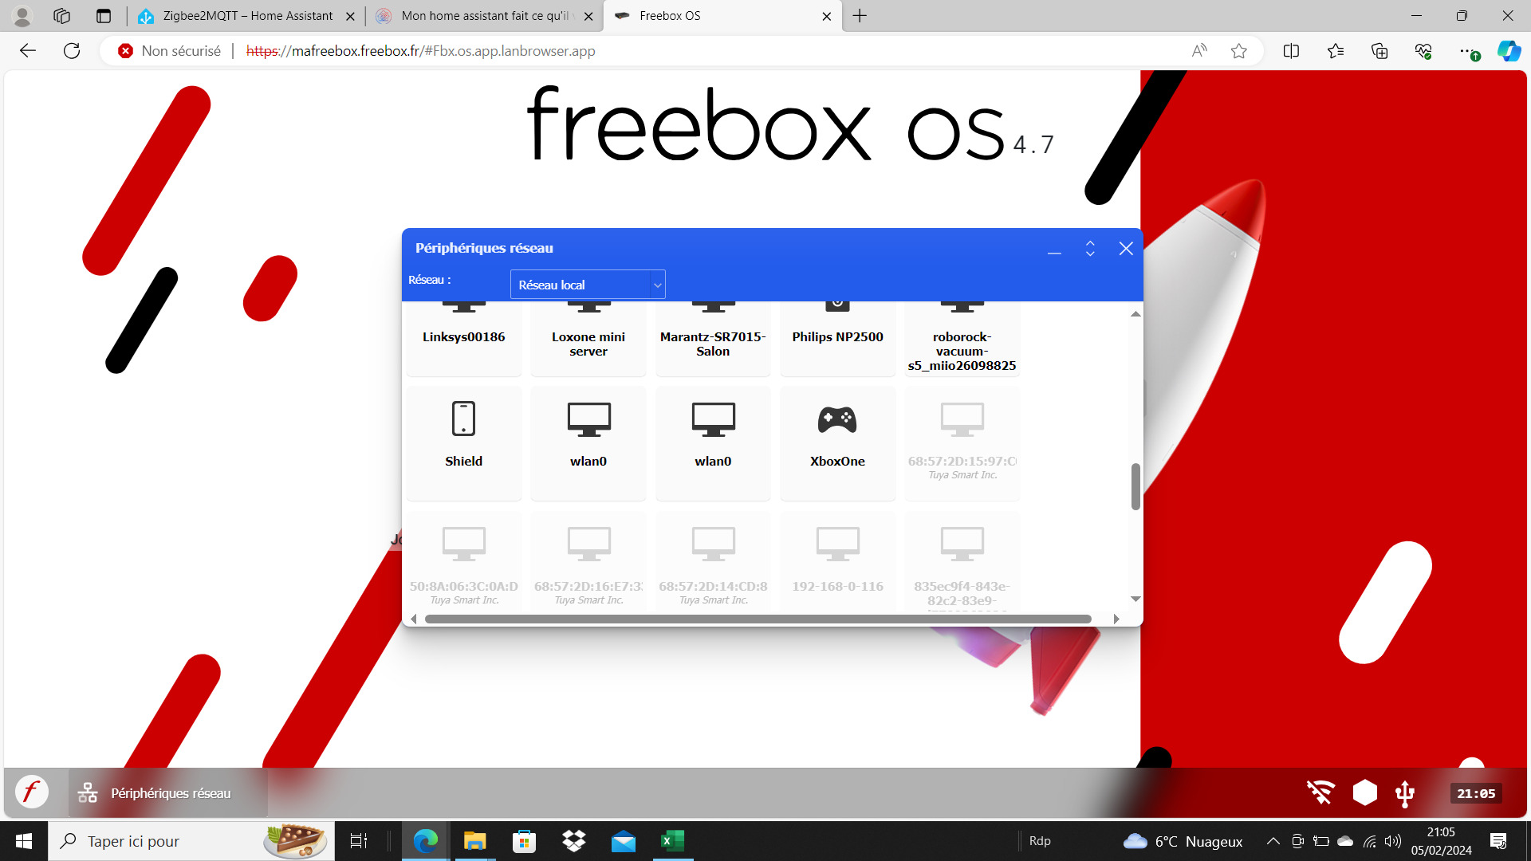Open weather 6°C Nuageux widget
Image resolution: width=1531 pixels, height=861 pixels.
coord(1183,841)
